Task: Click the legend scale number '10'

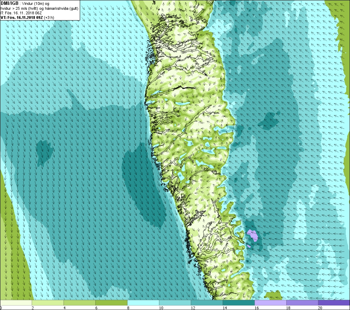Action: (x=161, y=308)
